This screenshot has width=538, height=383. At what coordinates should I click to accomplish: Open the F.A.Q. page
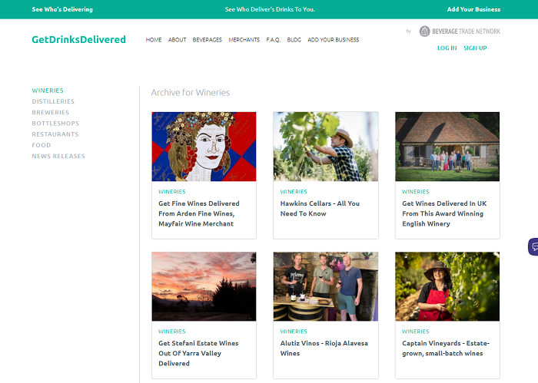pos(274,40)
